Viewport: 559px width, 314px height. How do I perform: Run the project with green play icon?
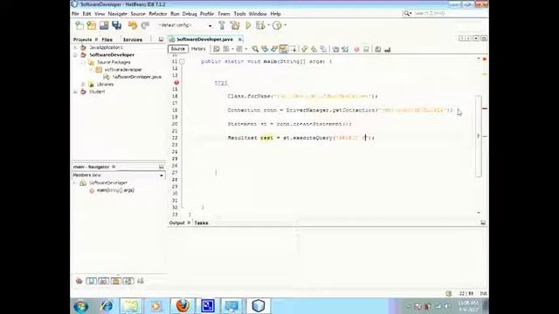pyautogui.click(x=248, y=25)
